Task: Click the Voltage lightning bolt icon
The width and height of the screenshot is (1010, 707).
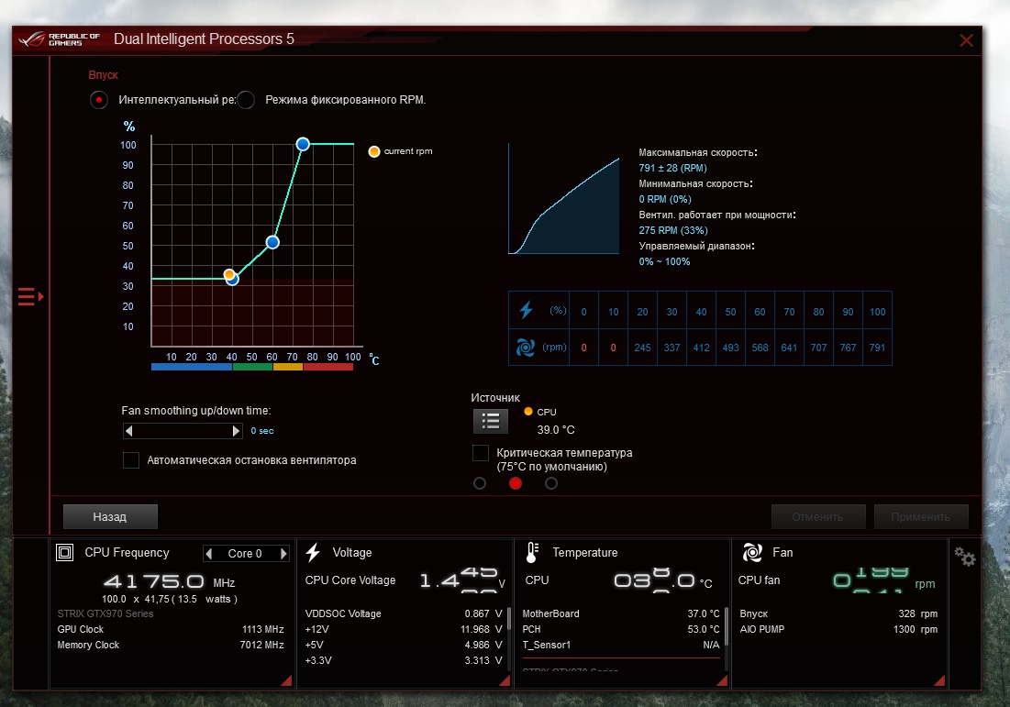Action: click(313, 552)
